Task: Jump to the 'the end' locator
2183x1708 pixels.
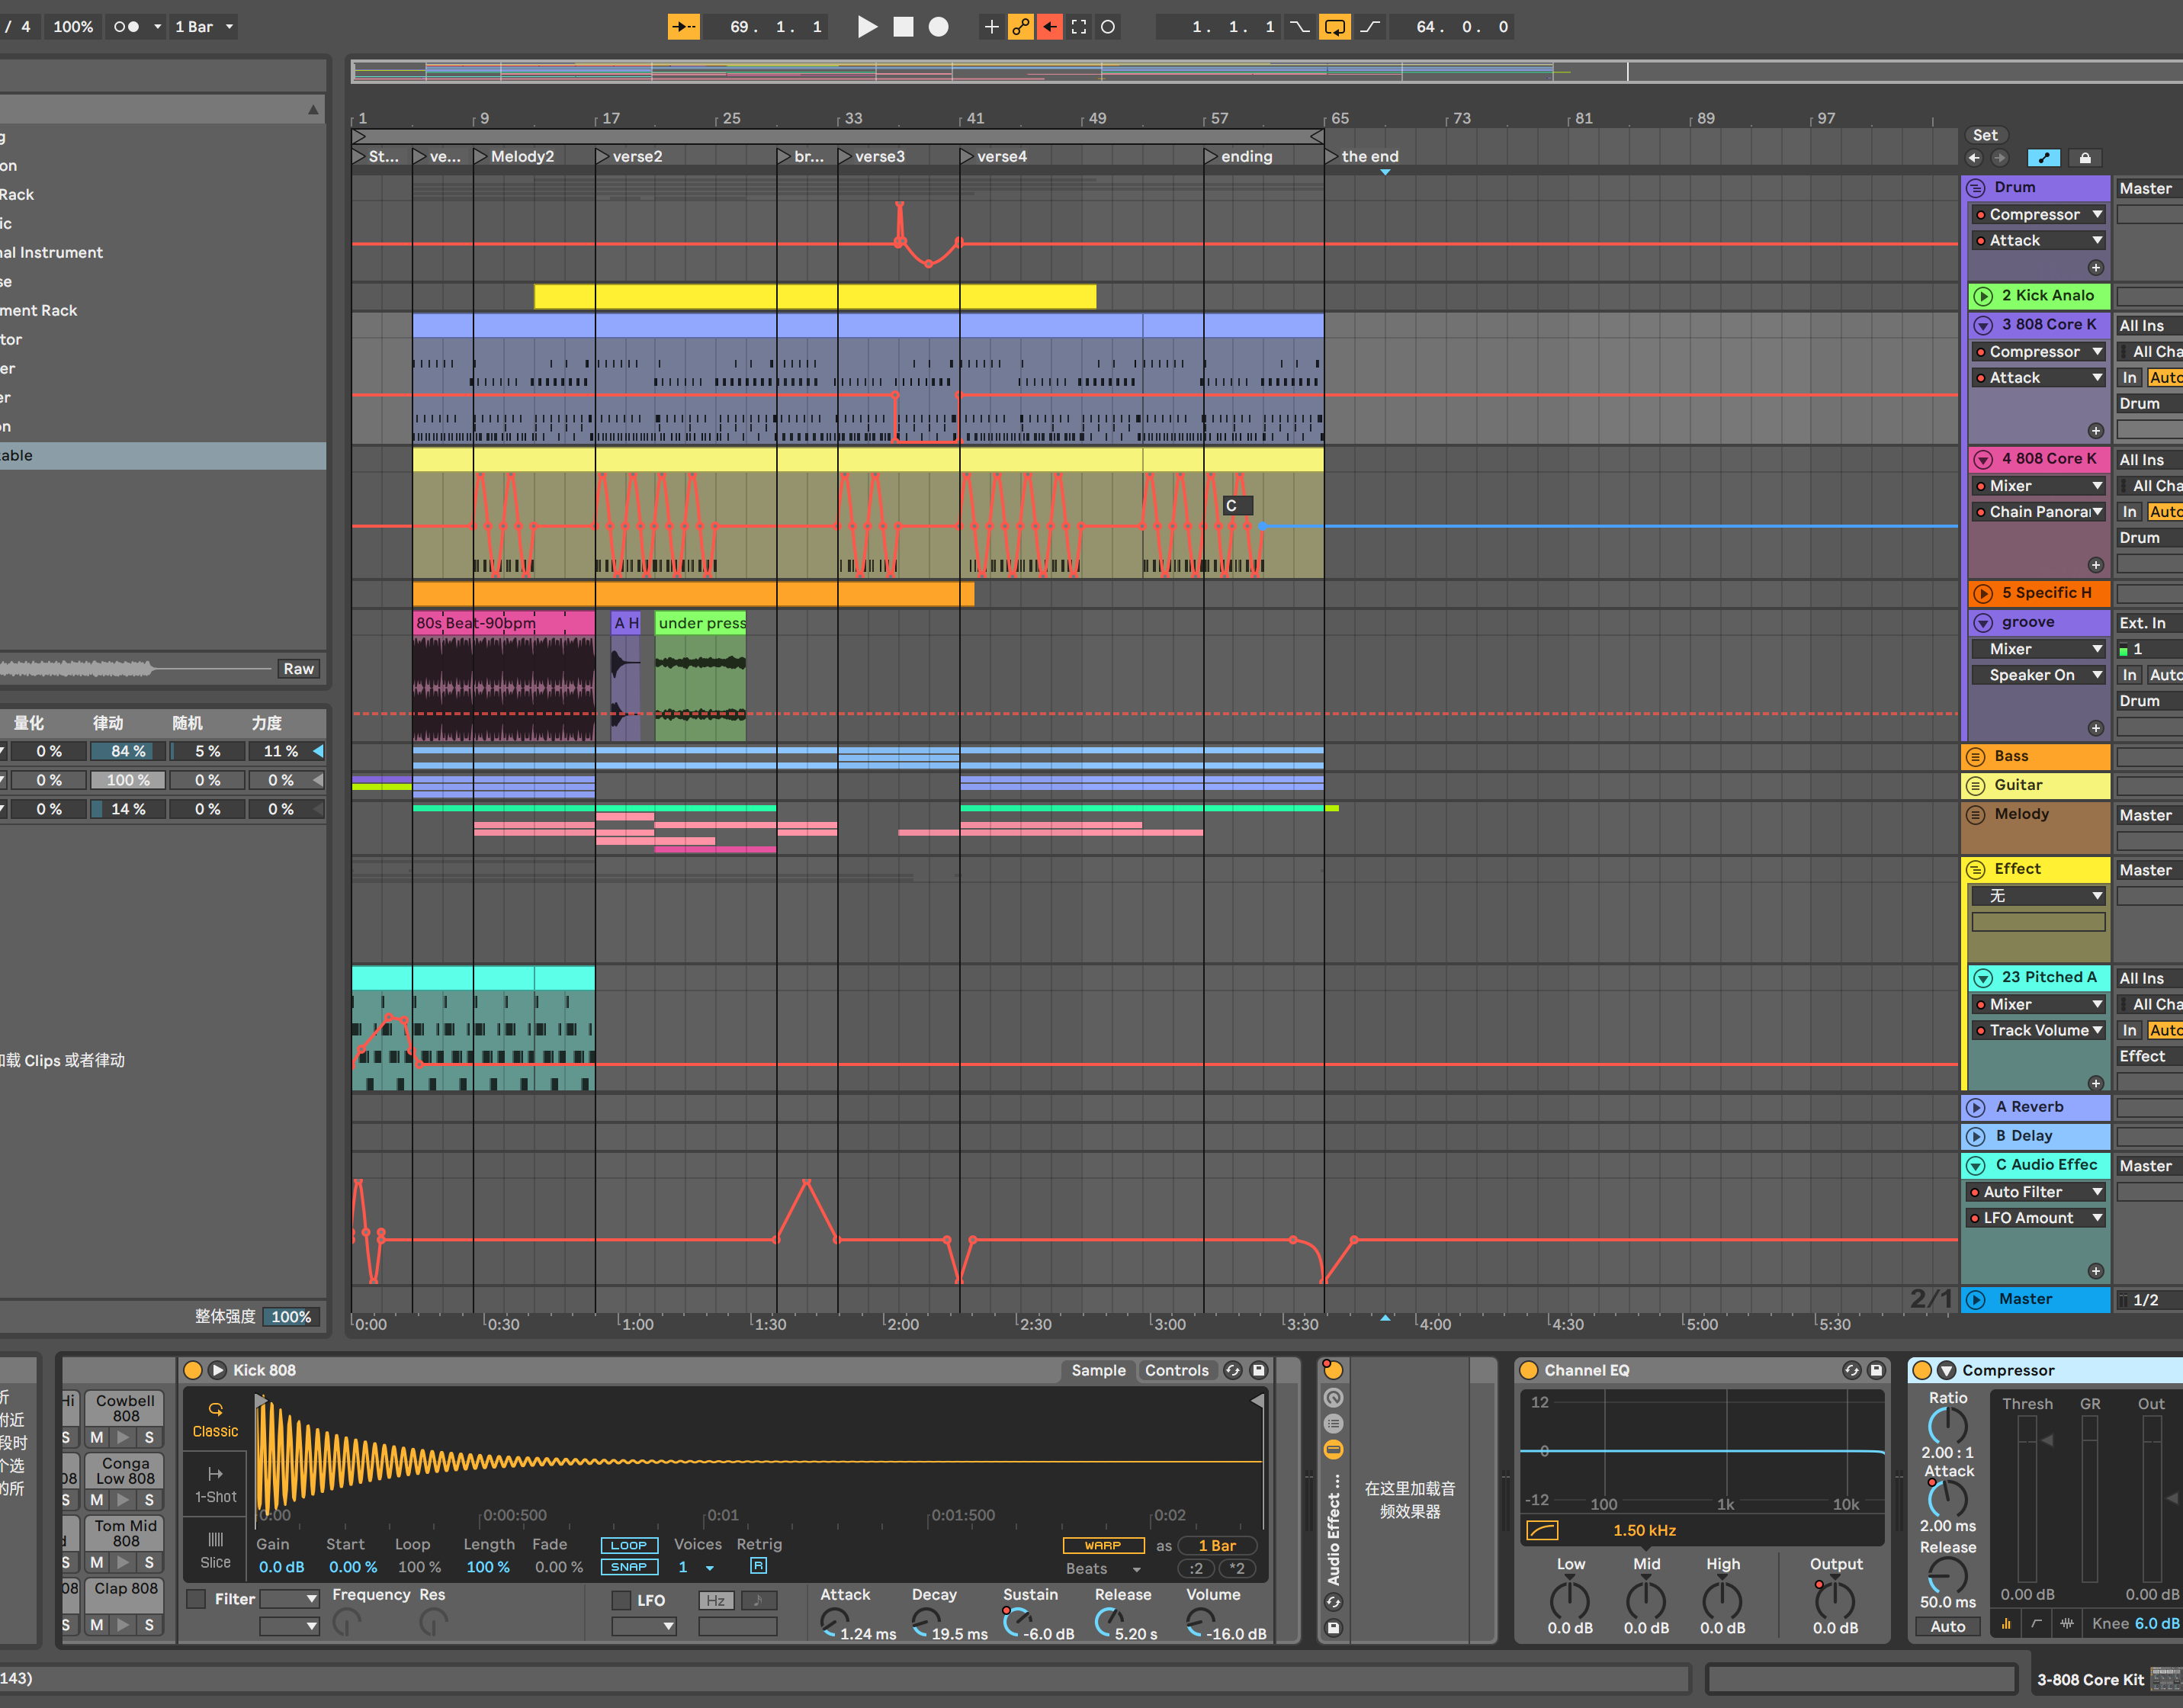Action: click(1361, 157)
